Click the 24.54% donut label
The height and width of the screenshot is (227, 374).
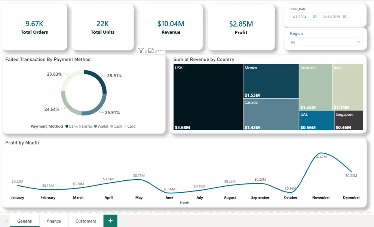point(52,109)
